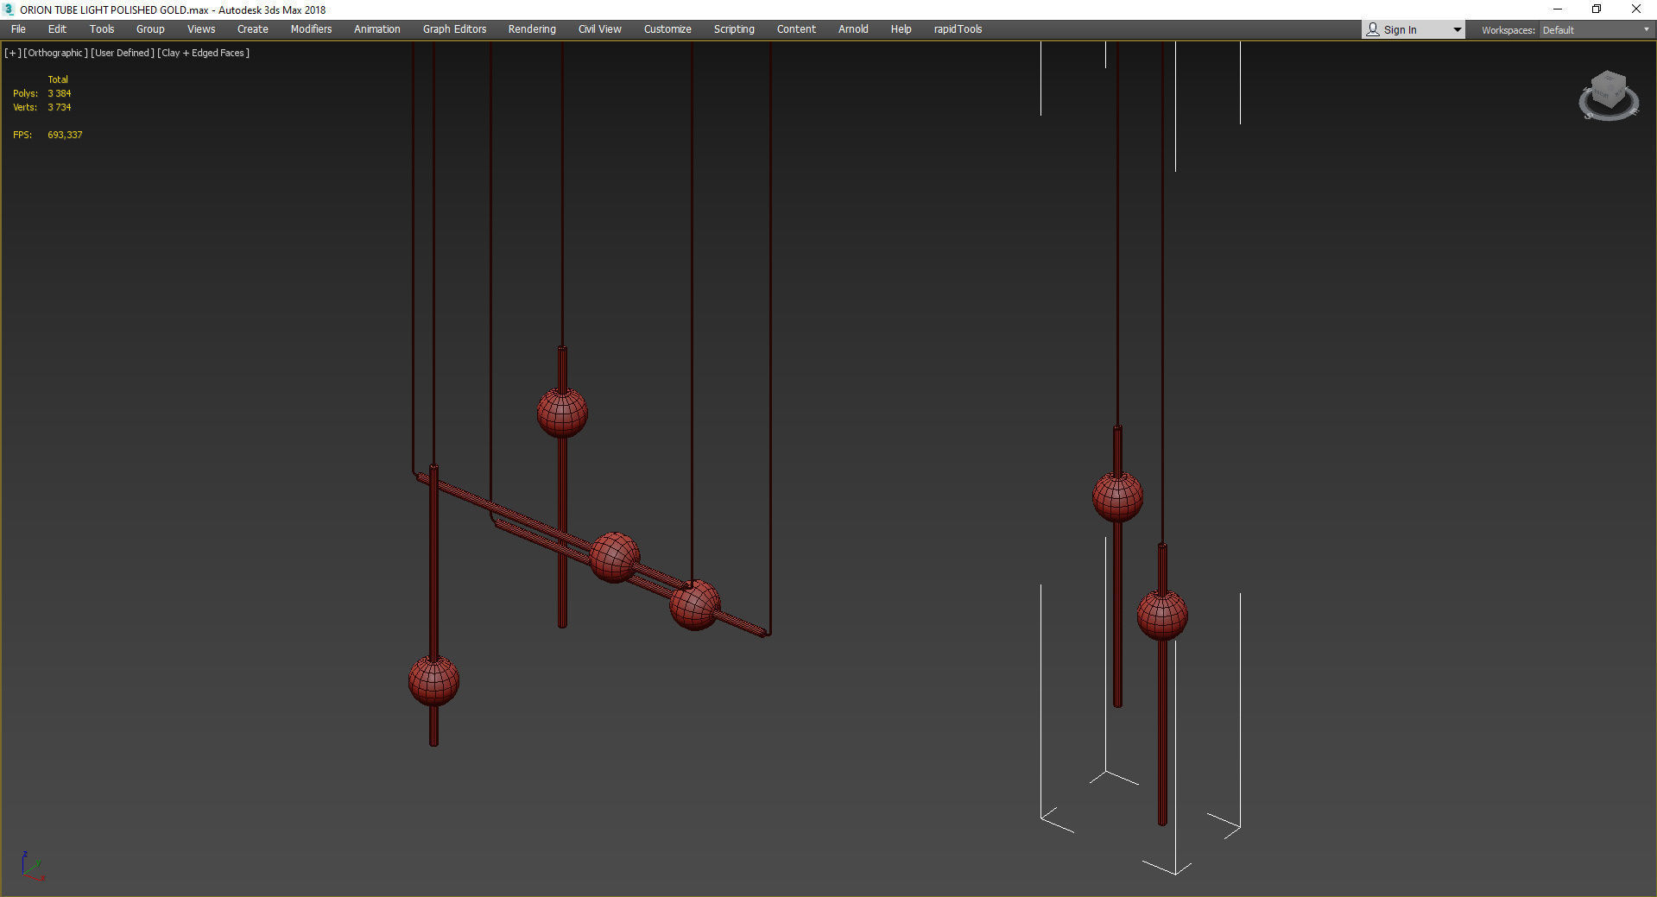
Task: Minimize the 3ds Max window
Action: pos(1558,9)
